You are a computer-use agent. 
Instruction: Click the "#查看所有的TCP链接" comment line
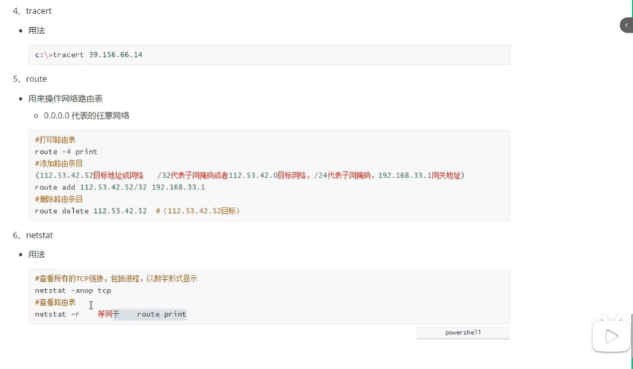[x=116, y=278]
